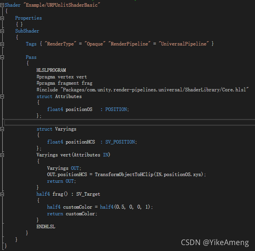Click the HLSLPROGRAM line
255x251 pixels.
tap(51, 70)
